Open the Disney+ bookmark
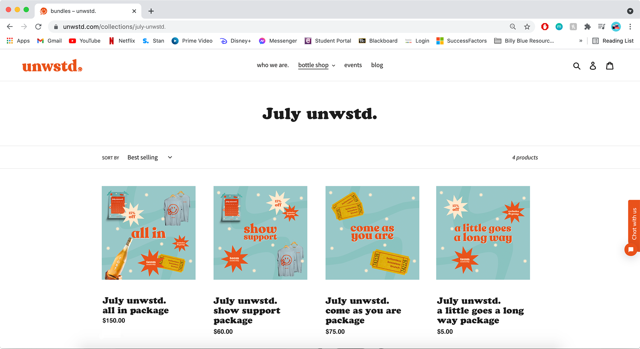This screenshot has width=640, height=349. pyautogui.click(x=235, y=41)
